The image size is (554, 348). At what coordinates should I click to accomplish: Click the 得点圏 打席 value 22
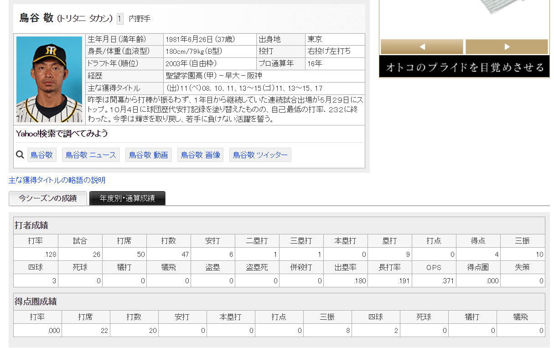86,331
